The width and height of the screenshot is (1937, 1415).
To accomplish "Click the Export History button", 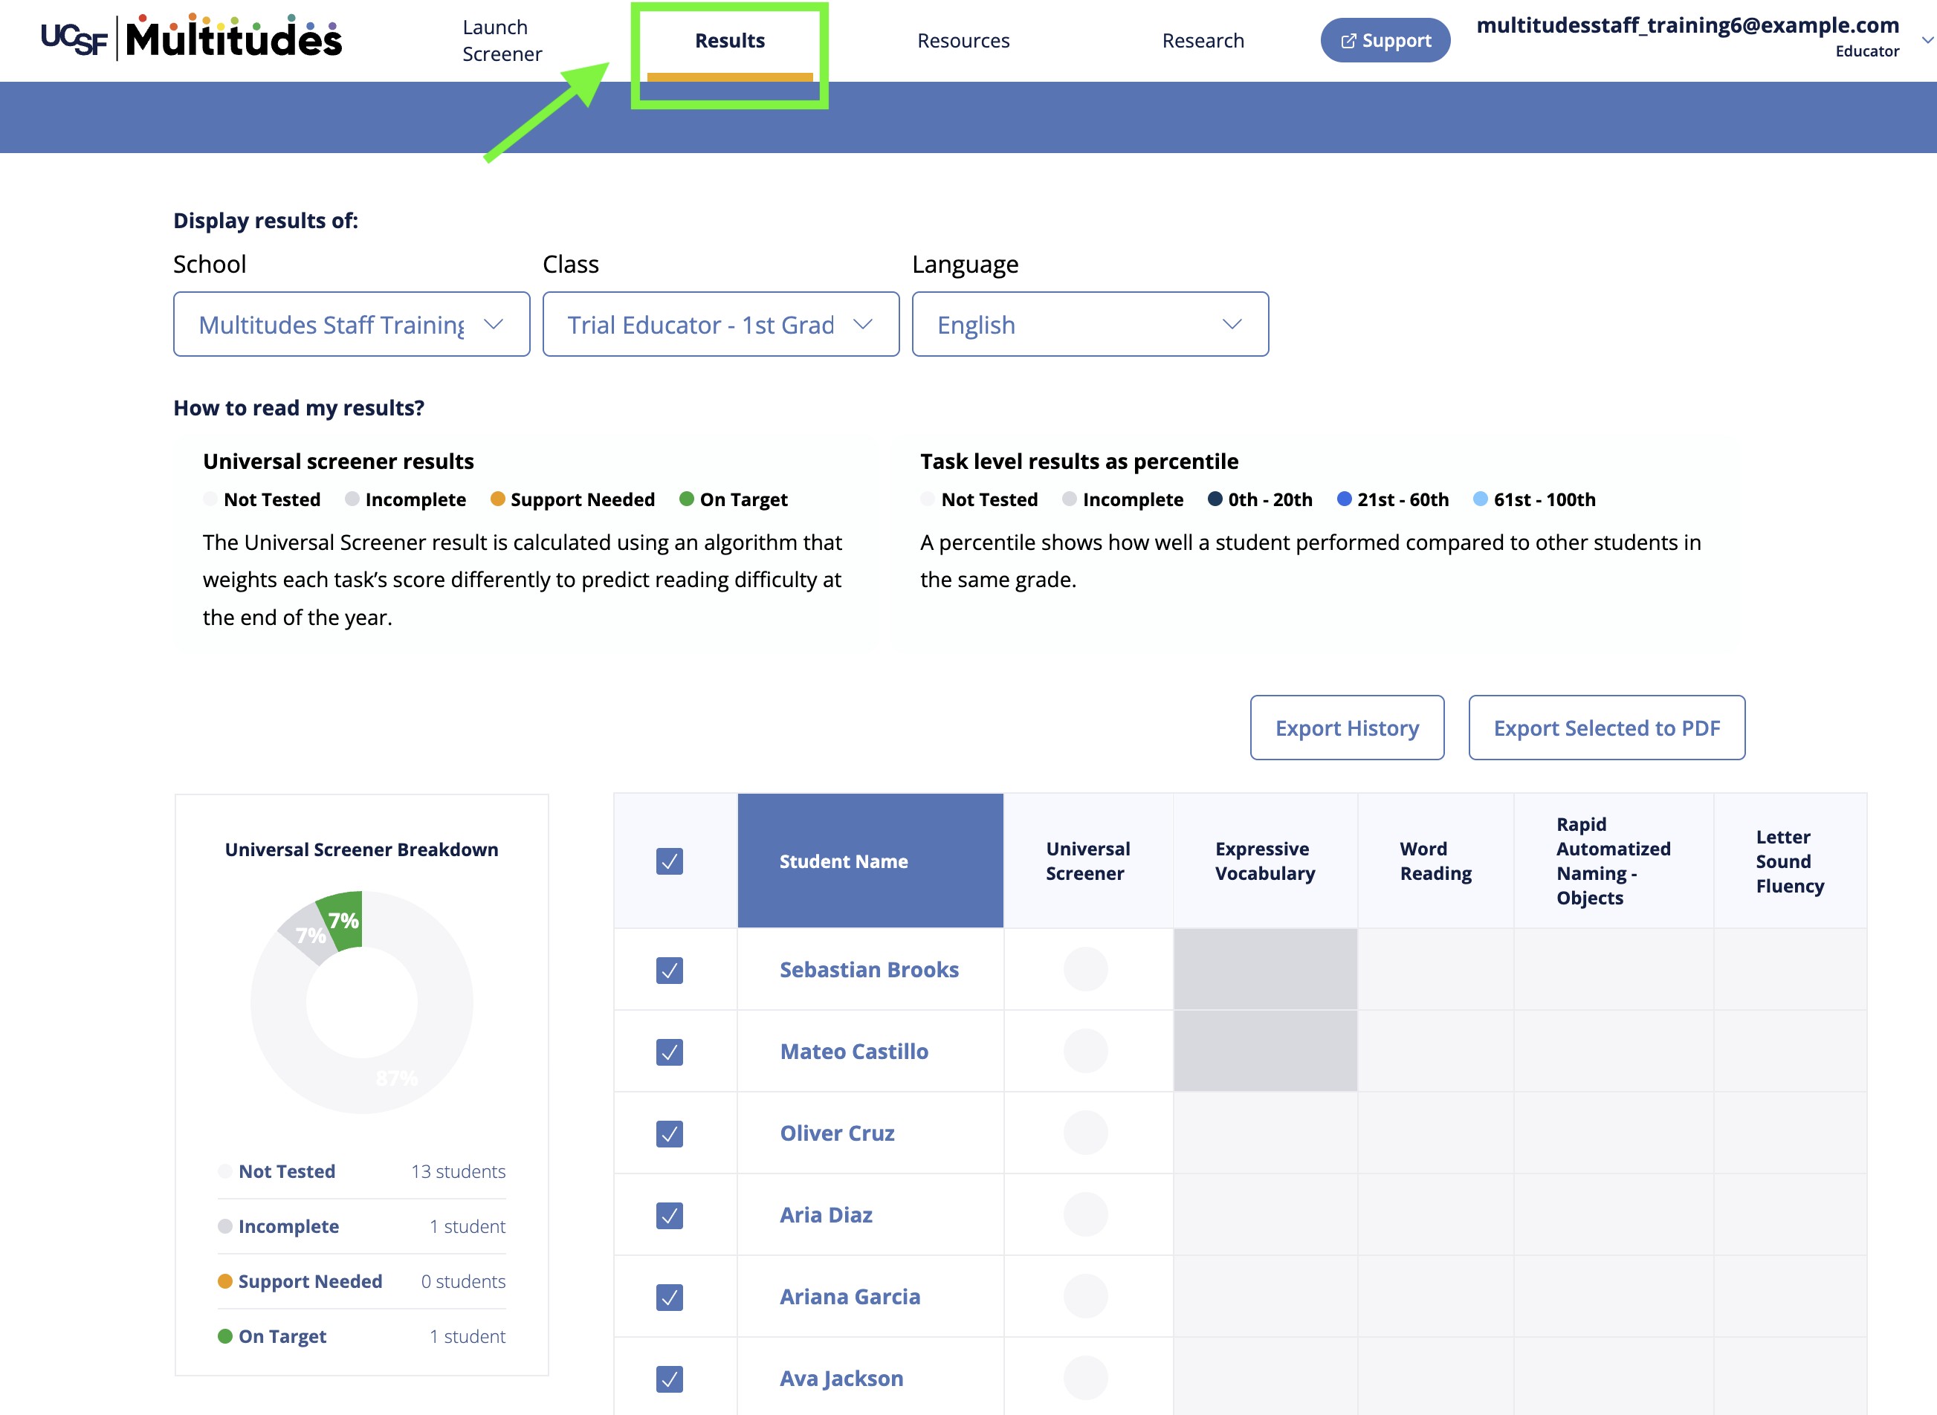I will pyautogui.click(x=1347, y=728).
